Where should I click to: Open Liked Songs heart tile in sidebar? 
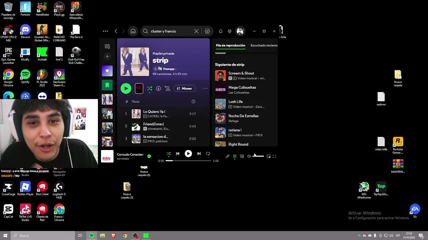tap(107, 71)
